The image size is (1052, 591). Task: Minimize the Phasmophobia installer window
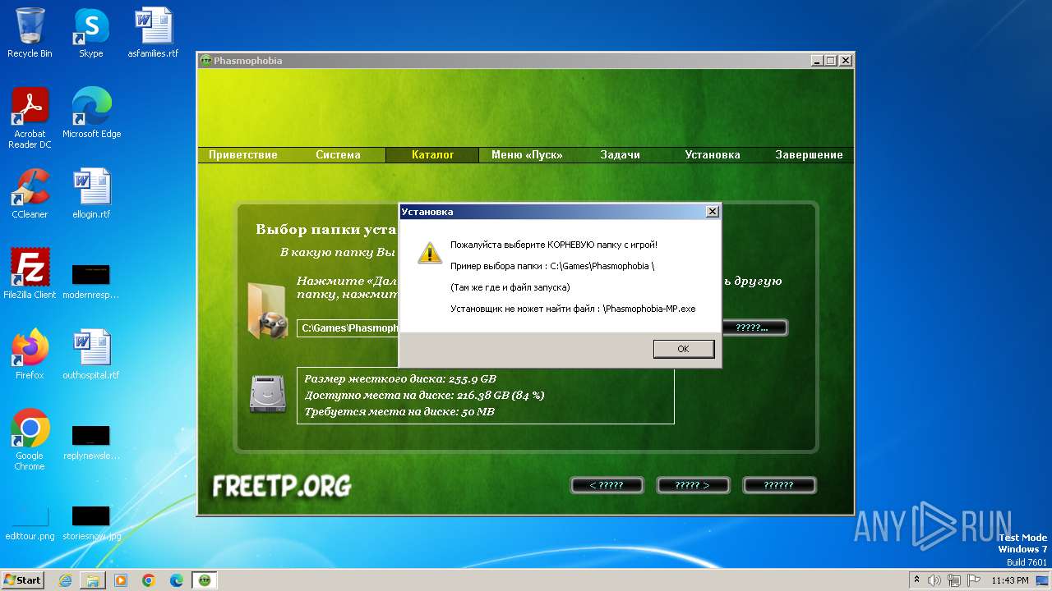816,61
